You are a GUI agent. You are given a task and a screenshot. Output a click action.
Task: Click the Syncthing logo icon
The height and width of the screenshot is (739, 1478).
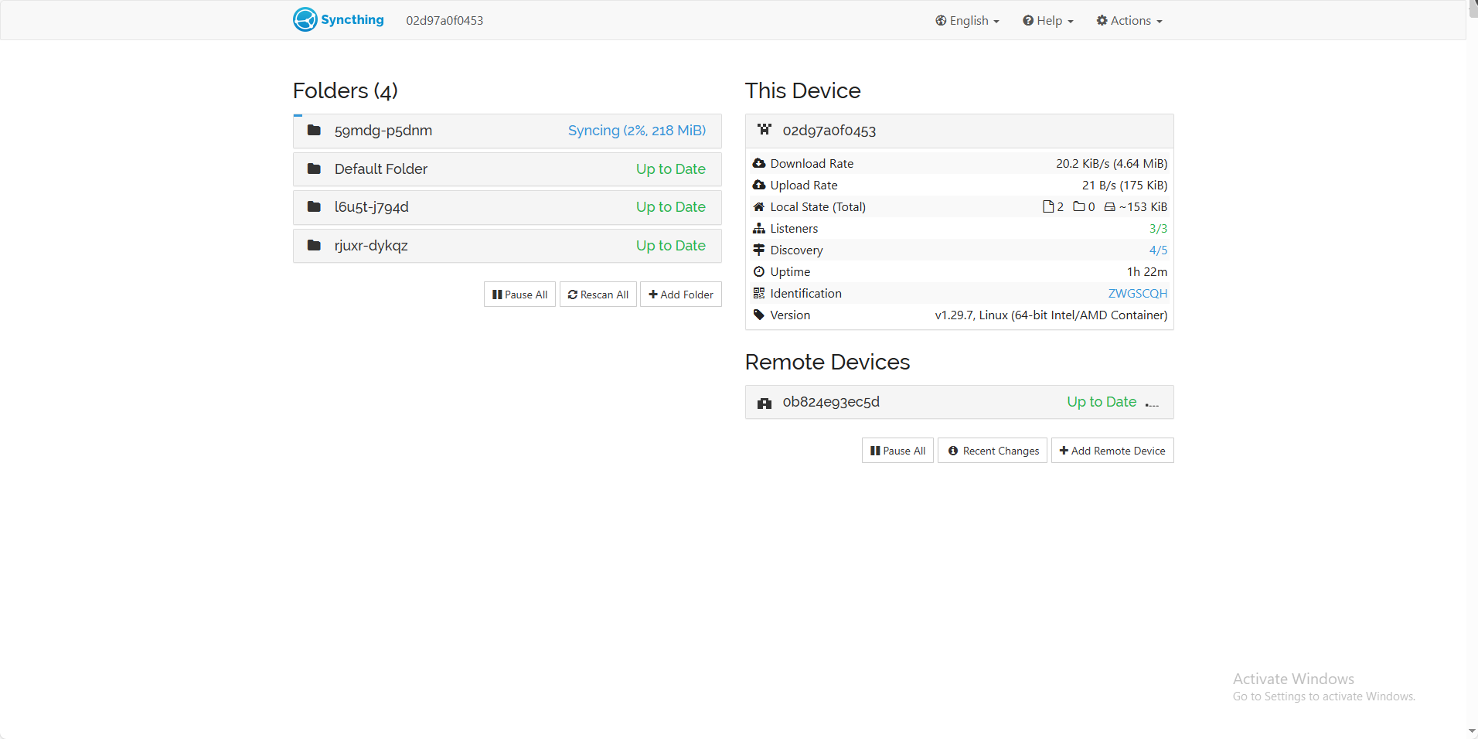[x=305, y=19]
